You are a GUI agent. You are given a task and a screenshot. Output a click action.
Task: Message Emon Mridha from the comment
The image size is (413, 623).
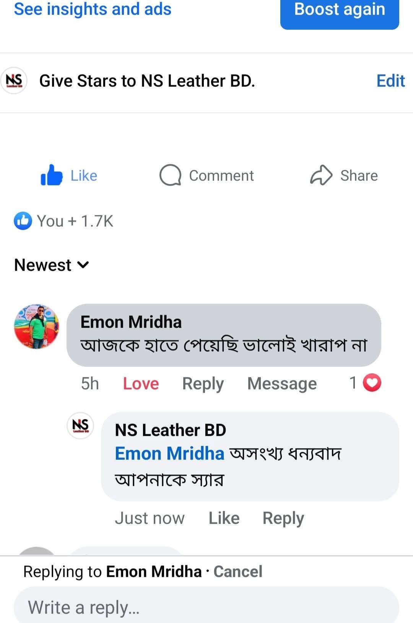tap(282, 383)
